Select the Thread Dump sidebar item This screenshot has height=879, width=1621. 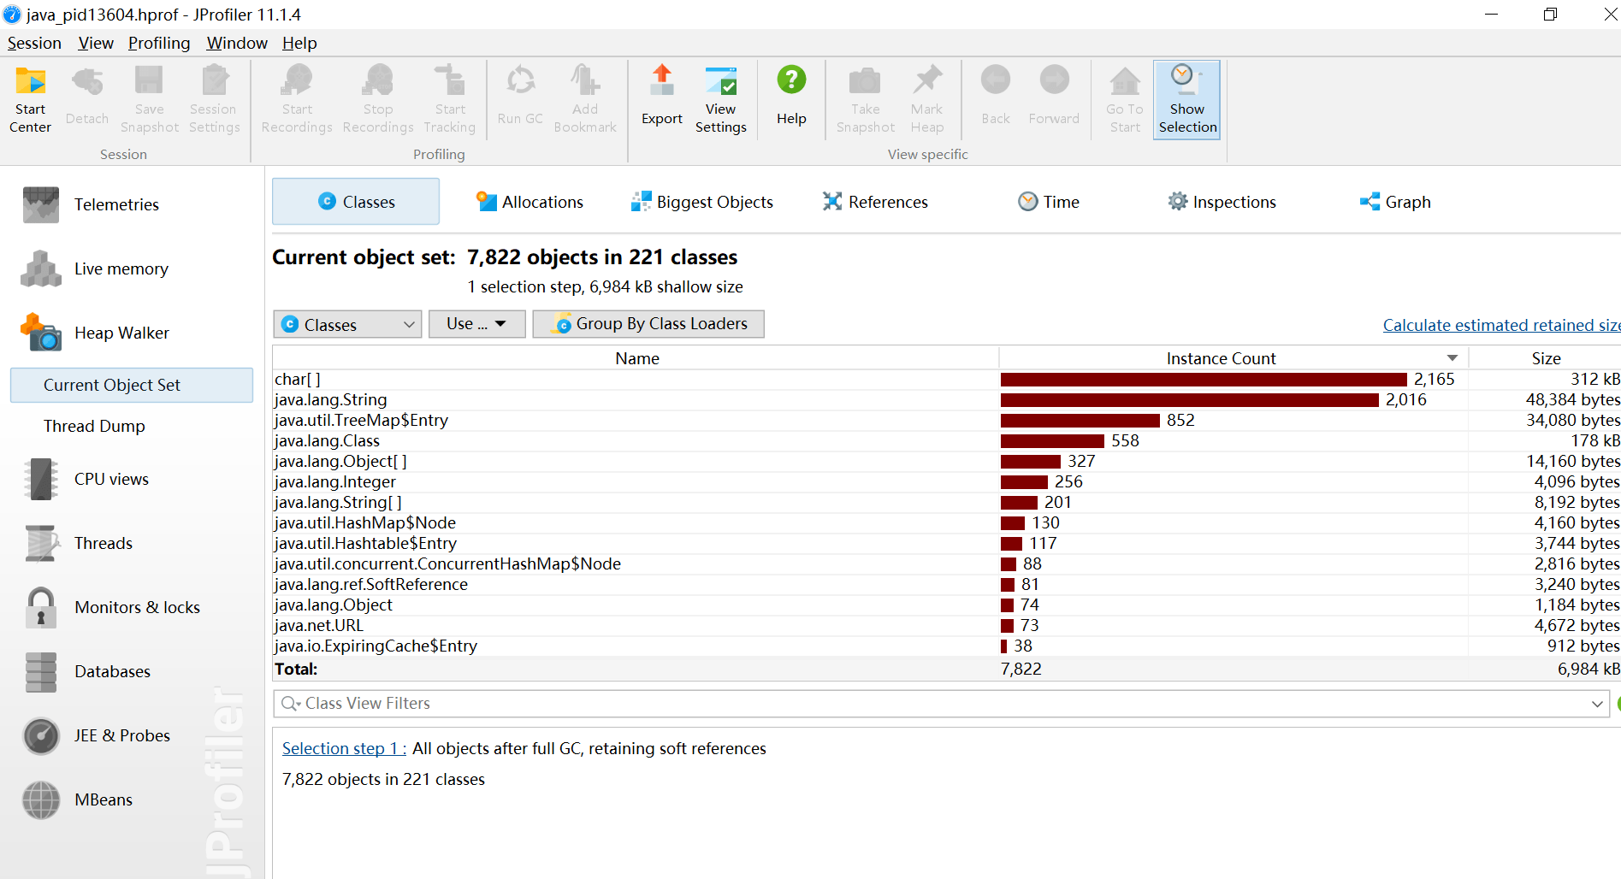[x=94, y=426]
